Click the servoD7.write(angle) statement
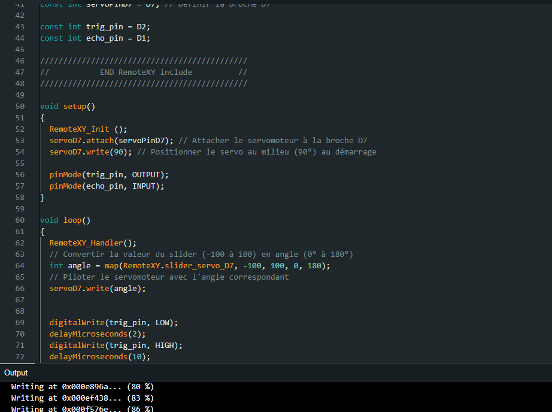This screenshot has width=552, height=412. [x=97, y=288]
